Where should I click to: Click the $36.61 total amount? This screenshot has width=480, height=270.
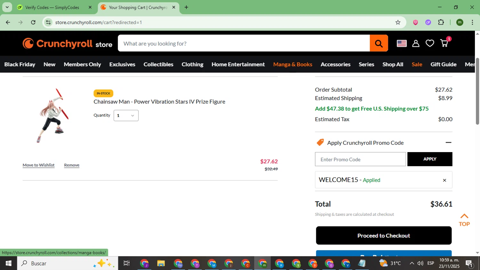(x=441, y=204)
